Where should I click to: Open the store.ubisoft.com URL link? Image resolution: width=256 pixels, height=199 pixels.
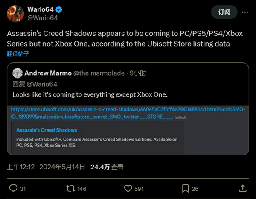pos(128,113)
